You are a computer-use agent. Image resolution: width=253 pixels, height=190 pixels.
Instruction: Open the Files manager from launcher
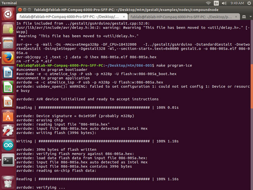[x=8, y=43]
